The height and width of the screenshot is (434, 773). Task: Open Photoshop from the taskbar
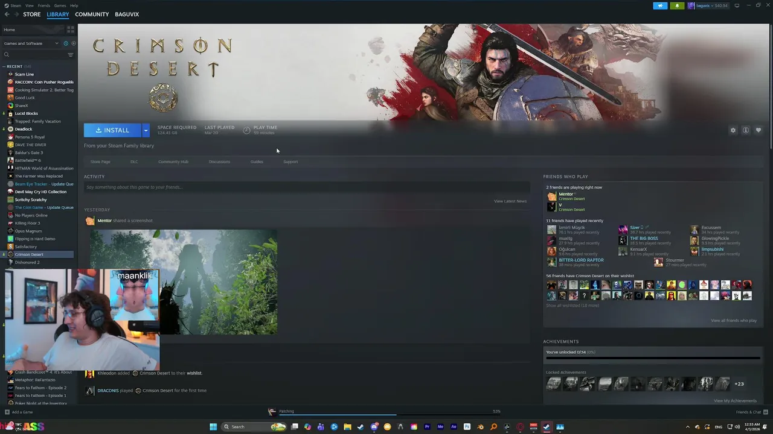pos(467,427)
